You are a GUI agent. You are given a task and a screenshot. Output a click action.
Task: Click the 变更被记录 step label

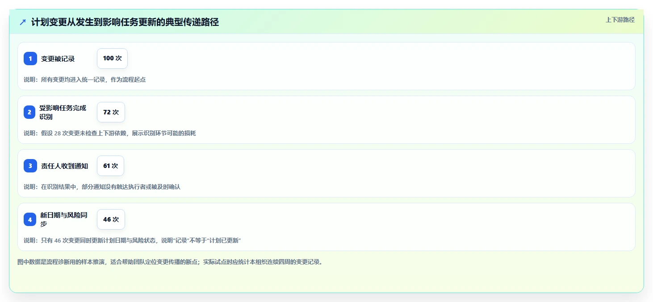click(58, 59)
